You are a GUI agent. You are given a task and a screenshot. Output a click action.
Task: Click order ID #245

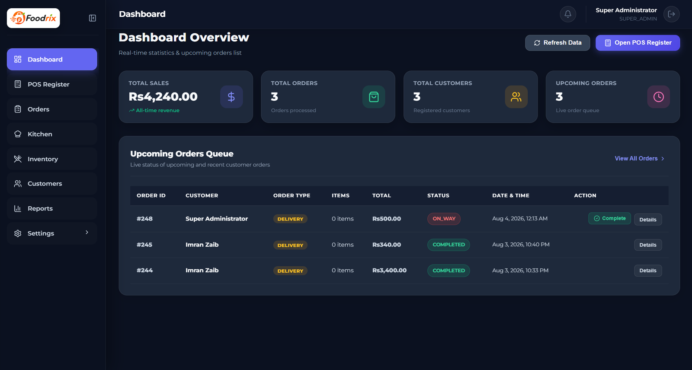(144, 245)
